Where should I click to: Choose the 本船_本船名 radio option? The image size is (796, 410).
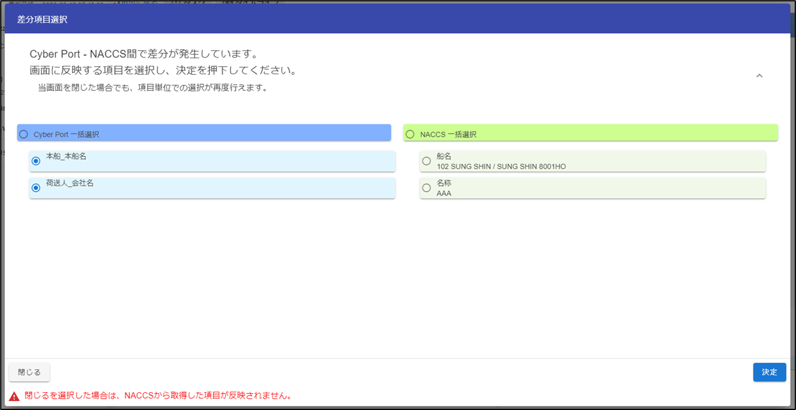(x=36, y=161)
